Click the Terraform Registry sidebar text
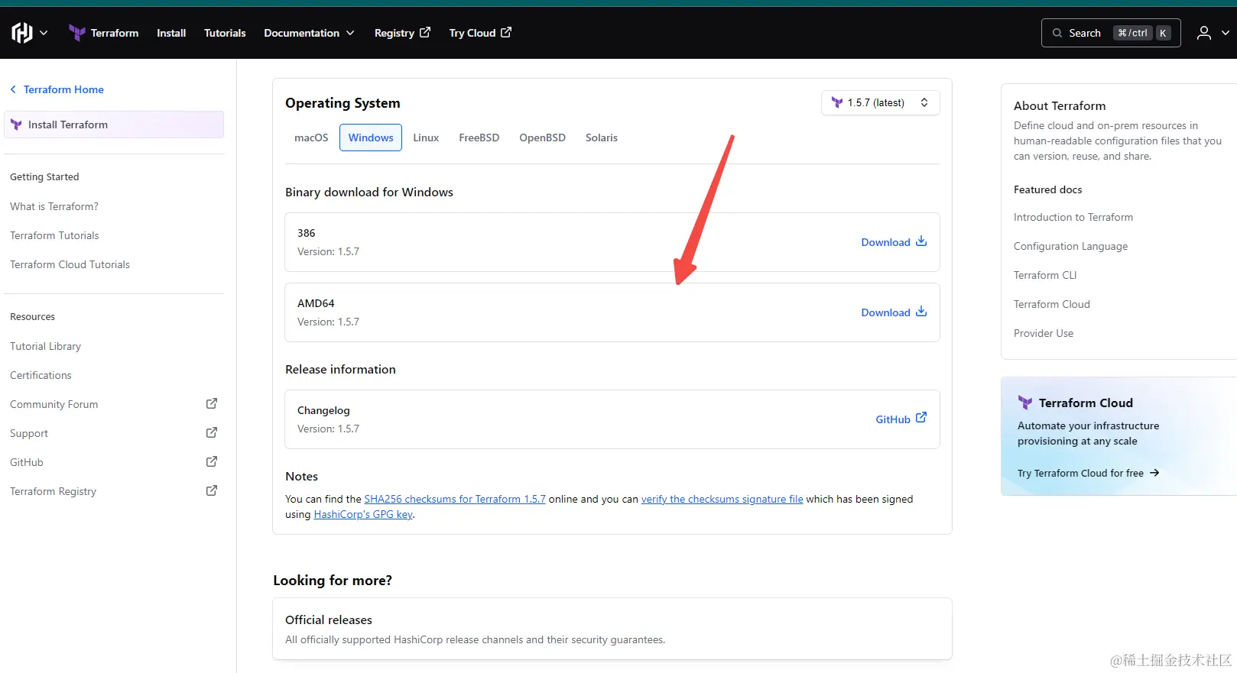 (53, 491)
